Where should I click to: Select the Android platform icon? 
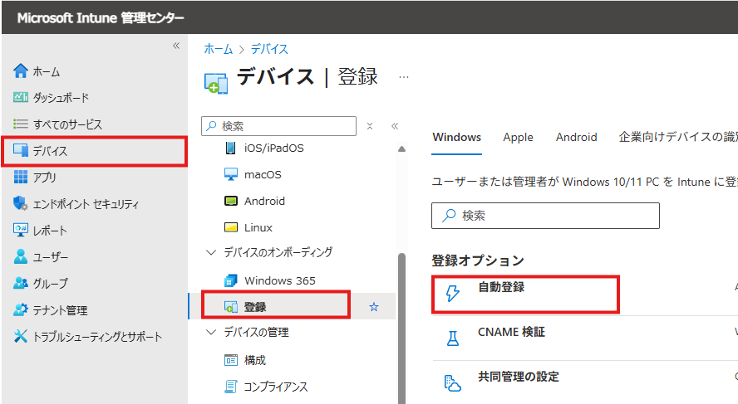tap(231, 201)
